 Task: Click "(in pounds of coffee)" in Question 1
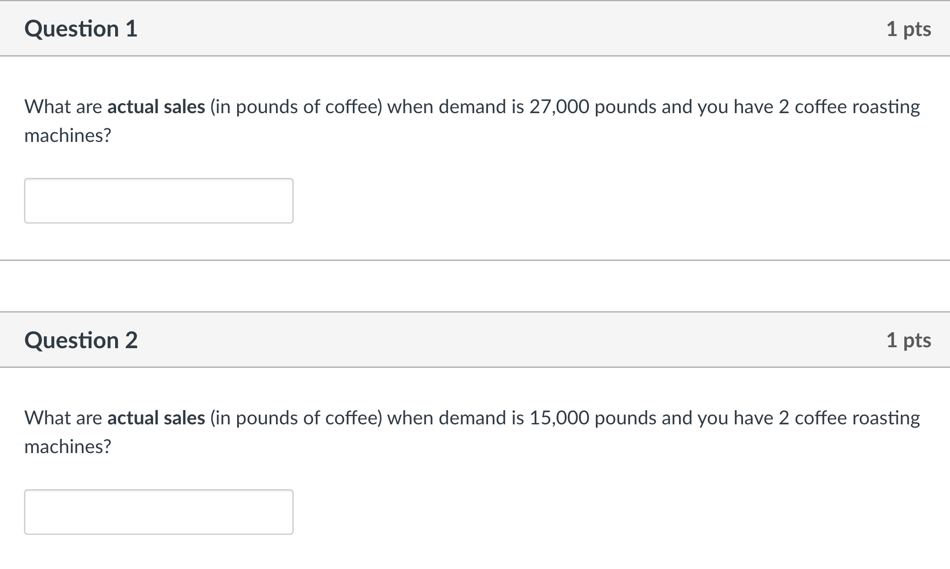click(x=296, y=107)
